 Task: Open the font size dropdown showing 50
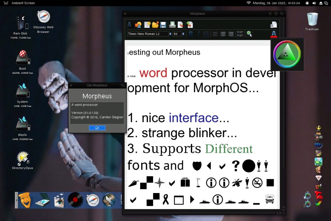click(x=183, y=34)
